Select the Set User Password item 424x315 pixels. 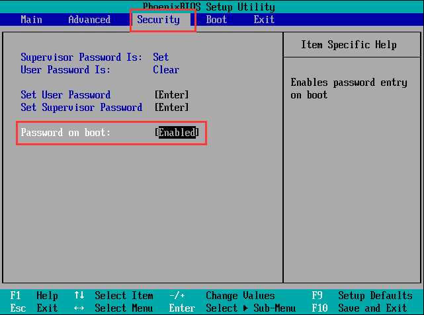[65, 94]
